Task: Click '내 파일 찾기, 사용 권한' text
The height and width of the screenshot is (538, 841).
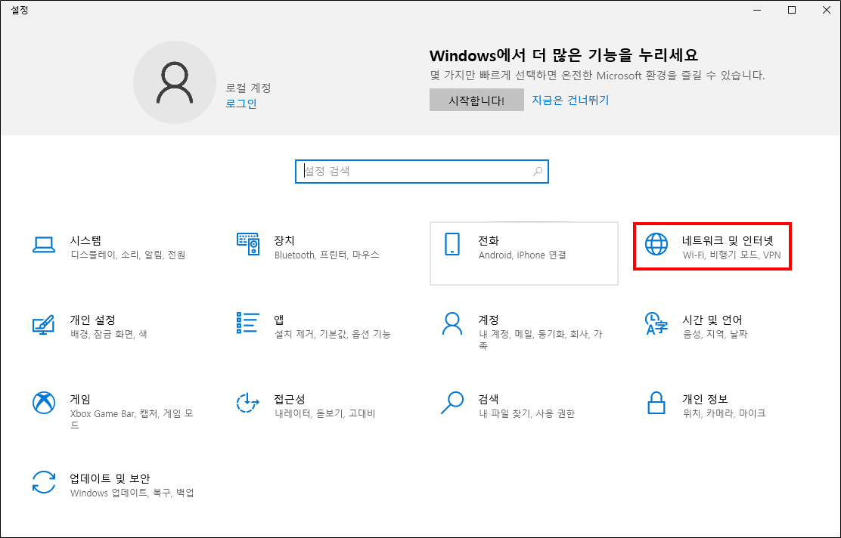Action: click(526, 413)
